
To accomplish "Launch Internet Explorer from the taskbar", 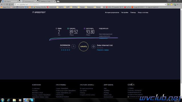I will [x=8, y=100].
